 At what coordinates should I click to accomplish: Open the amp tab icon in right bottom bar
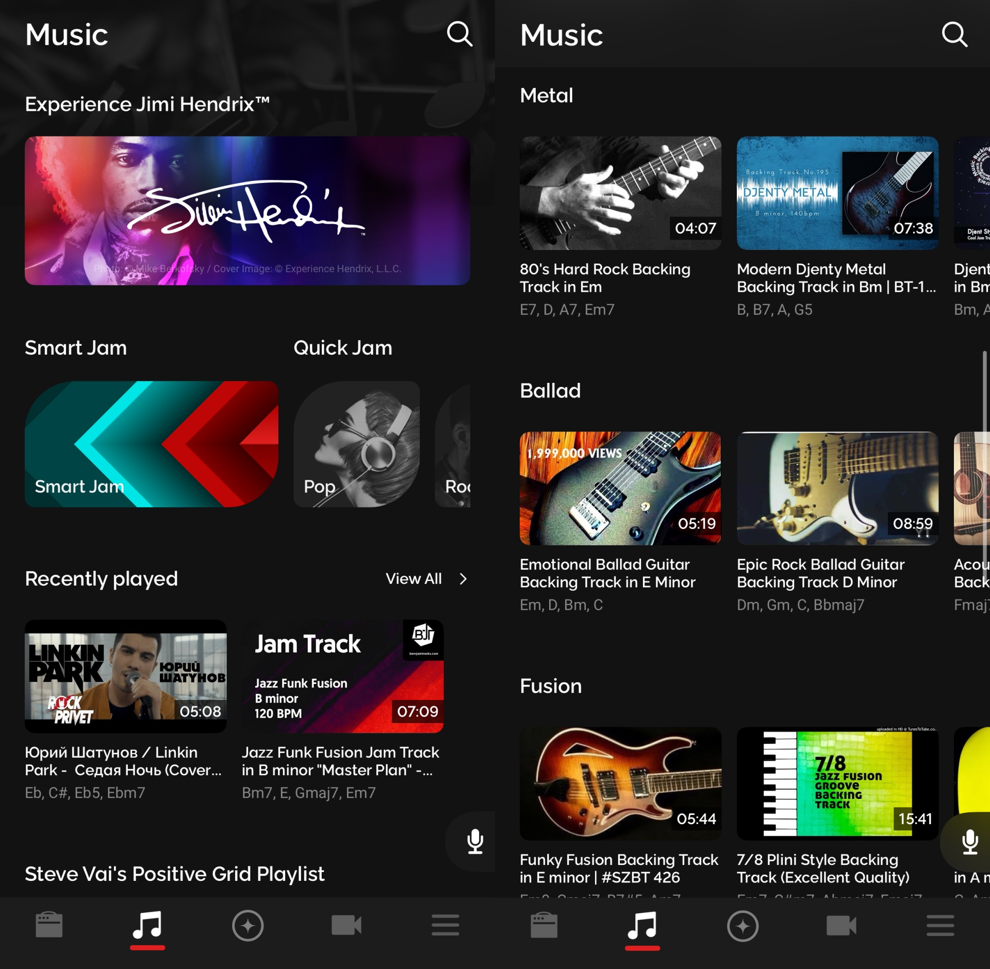[544, 925]
